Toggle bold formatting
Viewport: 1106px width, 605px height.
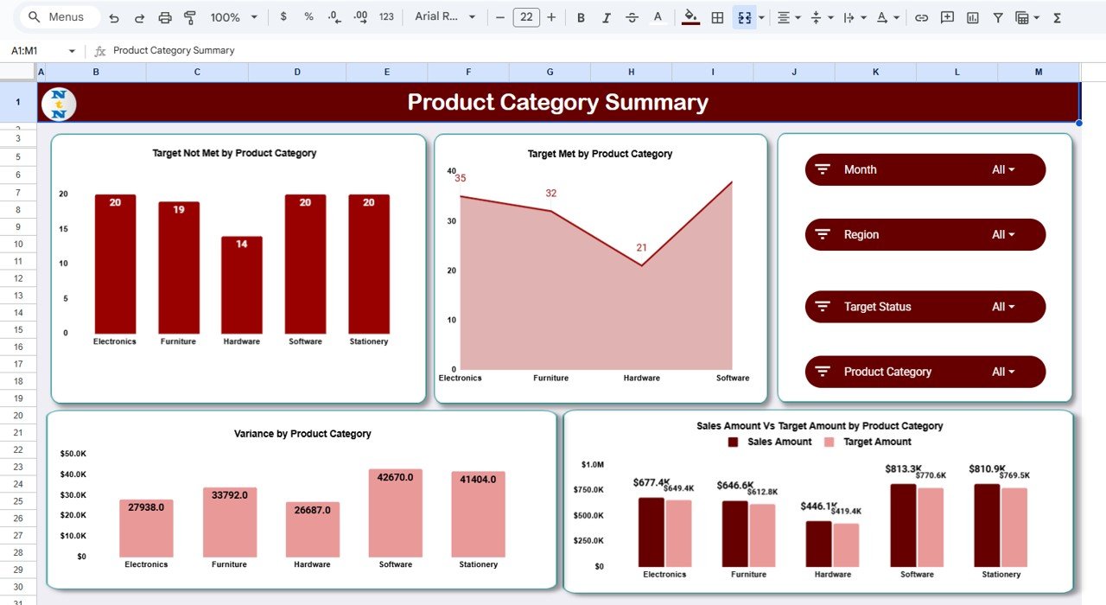tap(581, 16)
